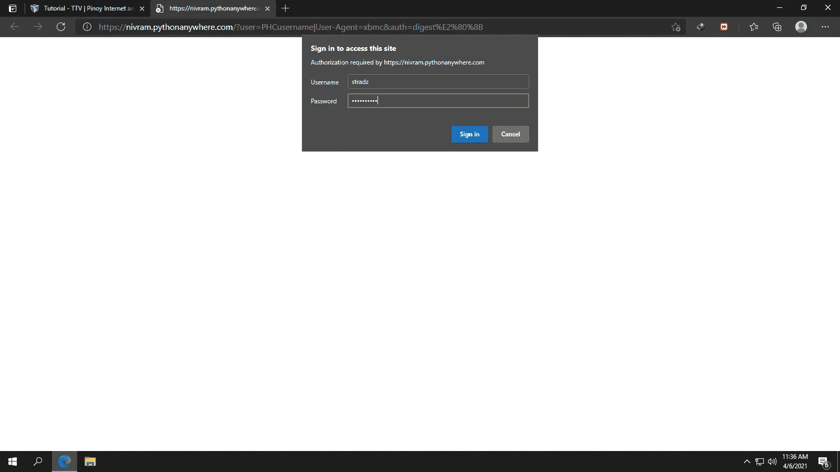Open network status tray icon
The image size is (840, 472).
[760, 462]
